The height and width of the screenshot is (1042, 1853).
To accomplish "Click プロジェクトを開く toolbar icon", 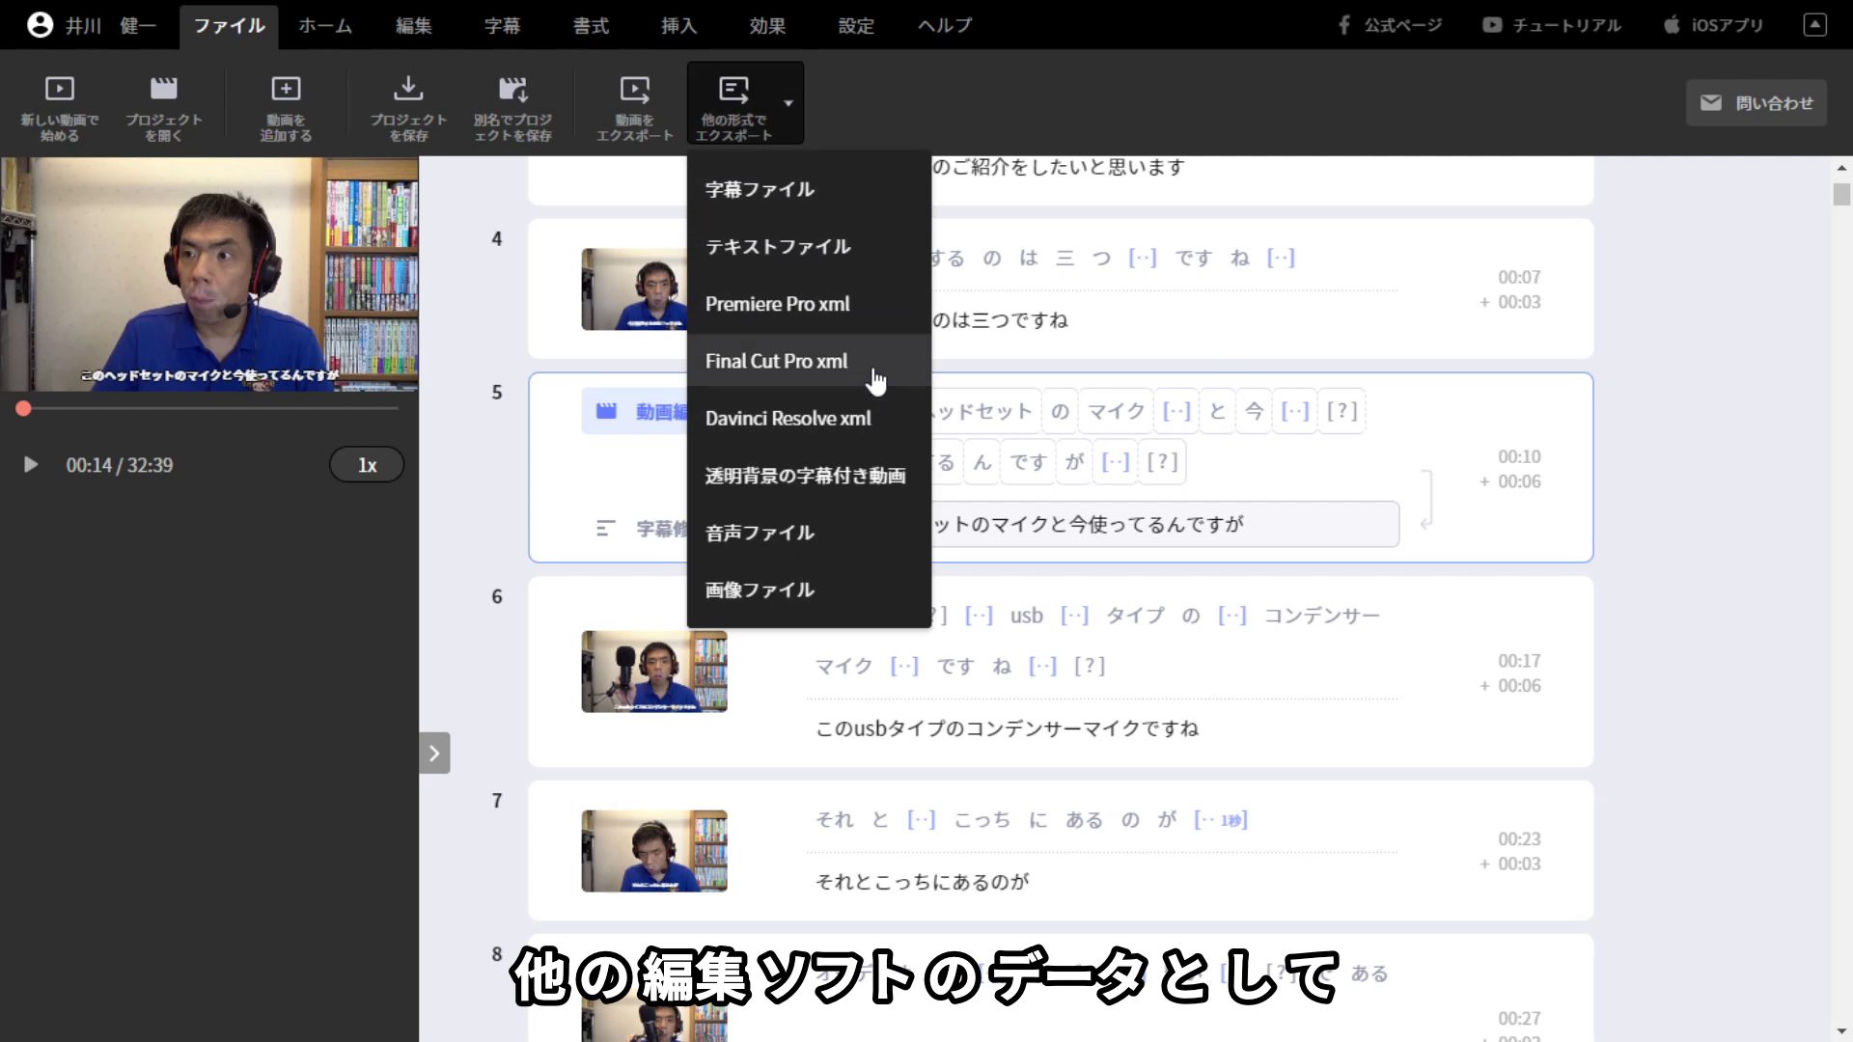I will coord(164,108).
